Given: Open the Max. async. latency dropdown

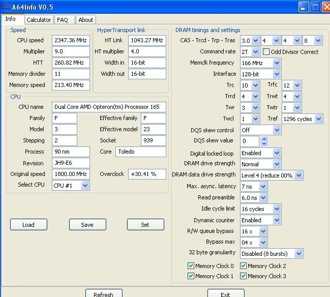Looking at the screenshot, I should (254, 187).
